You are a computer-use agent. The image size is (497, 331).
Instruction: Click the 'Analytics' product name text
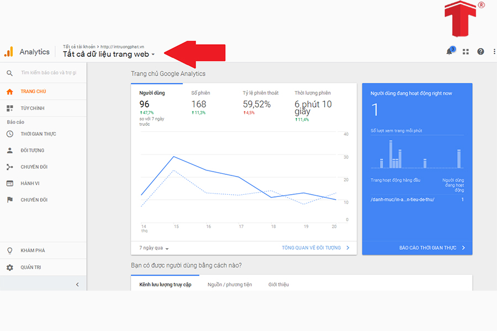(35, 52)
